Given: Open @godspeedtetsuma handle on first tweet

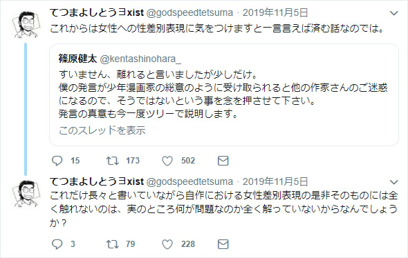Looking at the screenshot, I should (x=189, y=12).
